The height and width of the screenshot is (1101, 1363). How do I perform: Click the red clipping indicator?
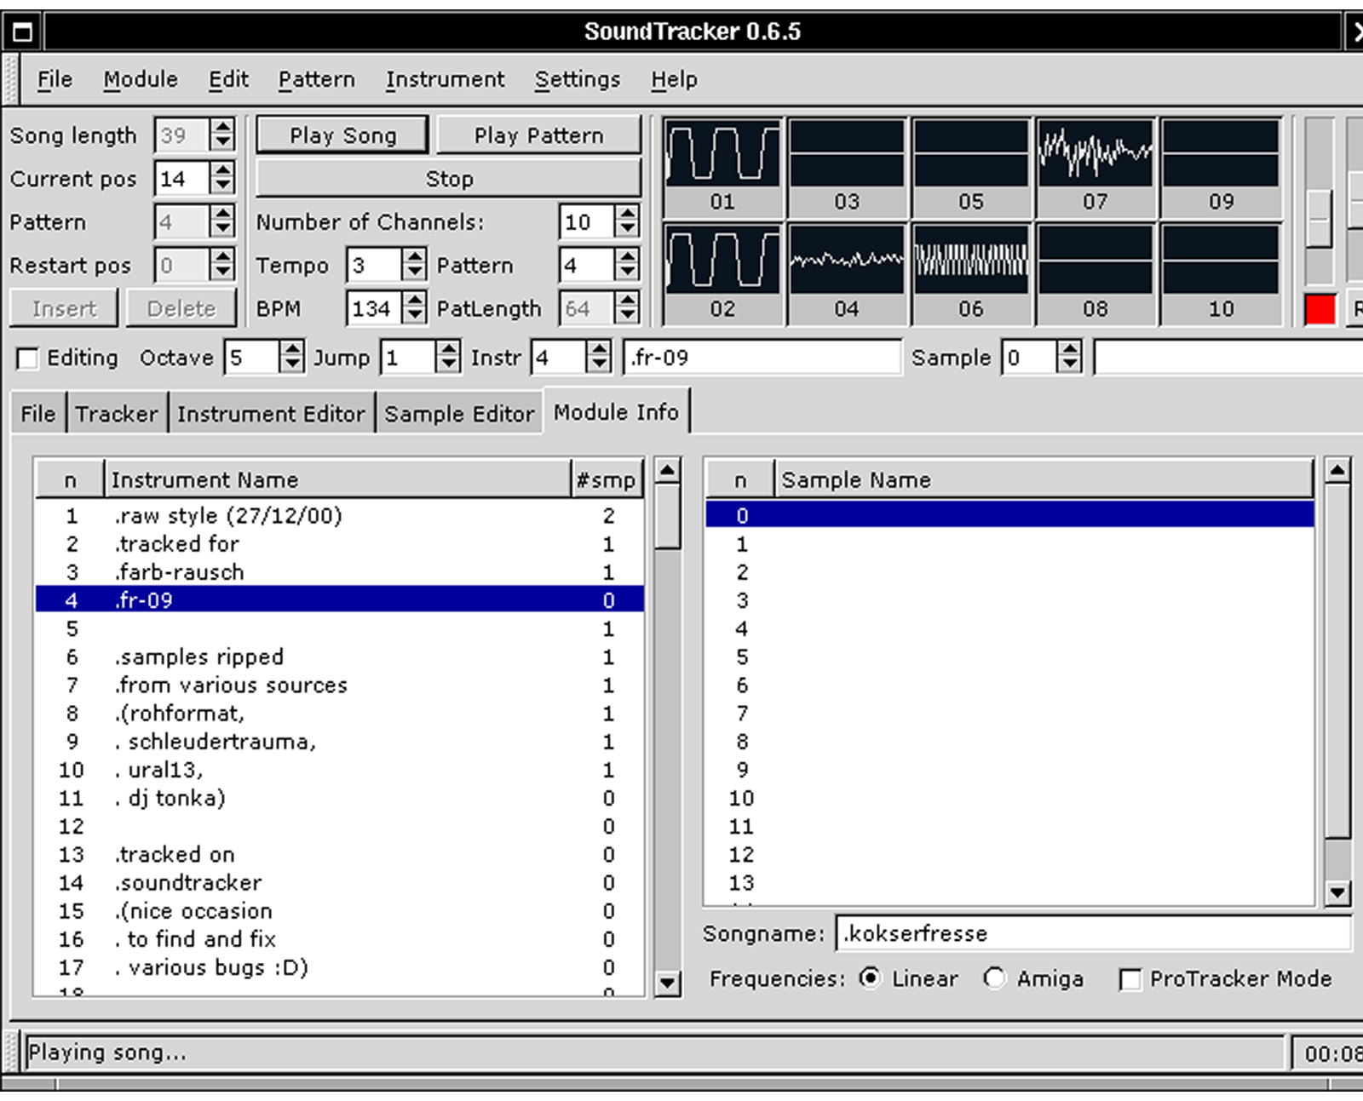click(1320, 308)
